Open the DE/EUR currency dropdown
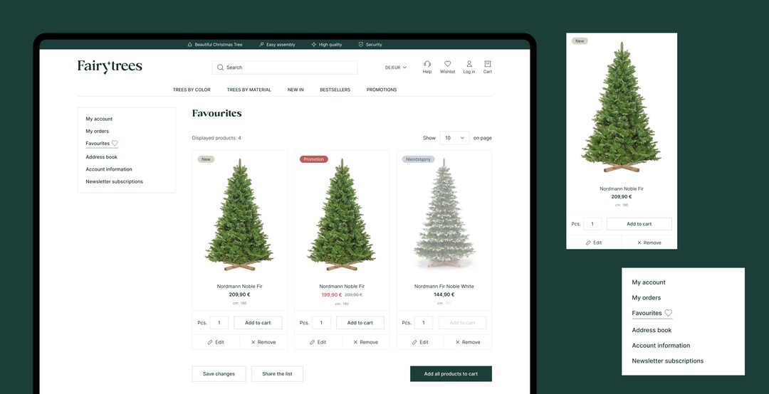 coord(396,68)
